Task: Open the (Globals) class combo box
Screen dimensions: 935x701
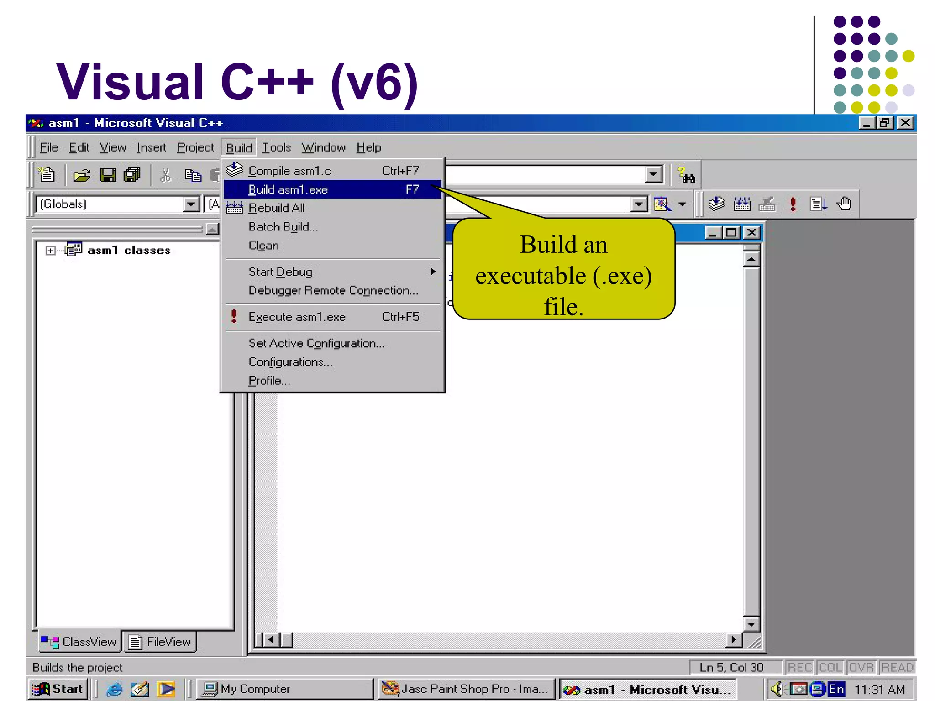Action: [118, 204]
